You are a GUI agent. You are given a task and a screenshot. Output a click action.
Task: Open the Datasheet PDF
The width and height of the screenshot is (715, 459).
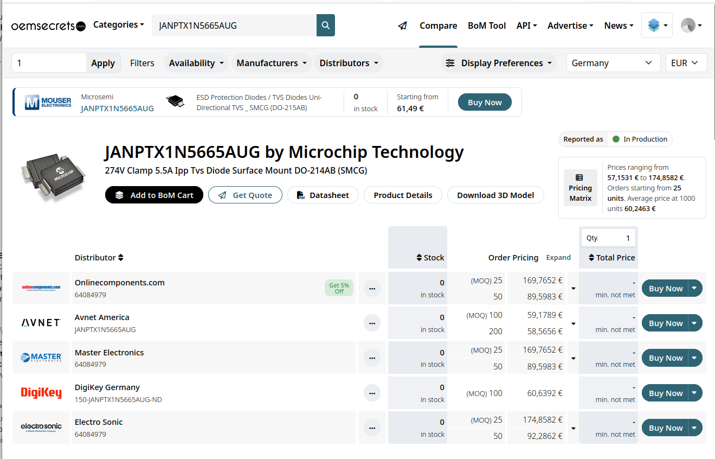[x=323, y=195]
